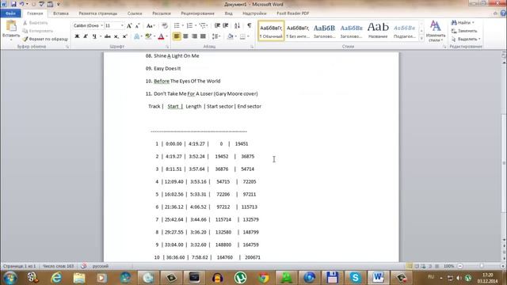Viewport: 507px width, 285px height.
Task: Open Internet Explorer from taskbar
Action: [x=56, y=278]
